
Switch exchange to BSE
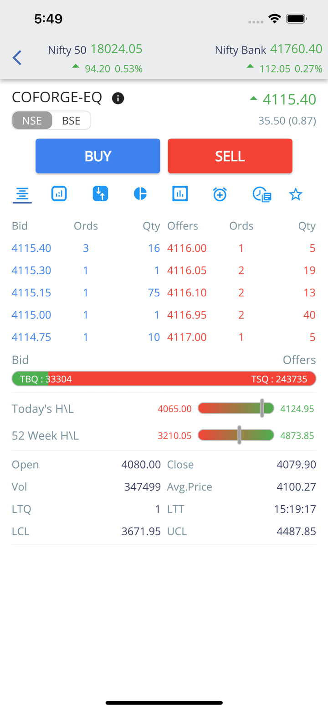(x=71, y=120)
